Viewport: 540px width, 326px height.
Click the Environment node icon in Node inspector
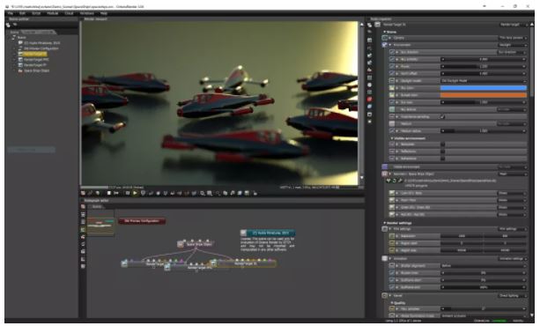pos(385,45)
